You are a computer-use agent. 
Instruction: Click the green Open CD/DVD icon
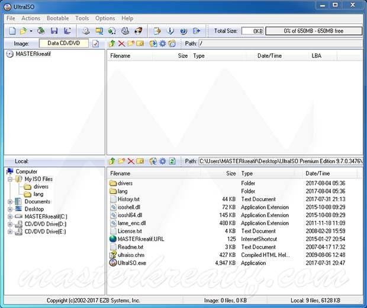click(41, 31)
